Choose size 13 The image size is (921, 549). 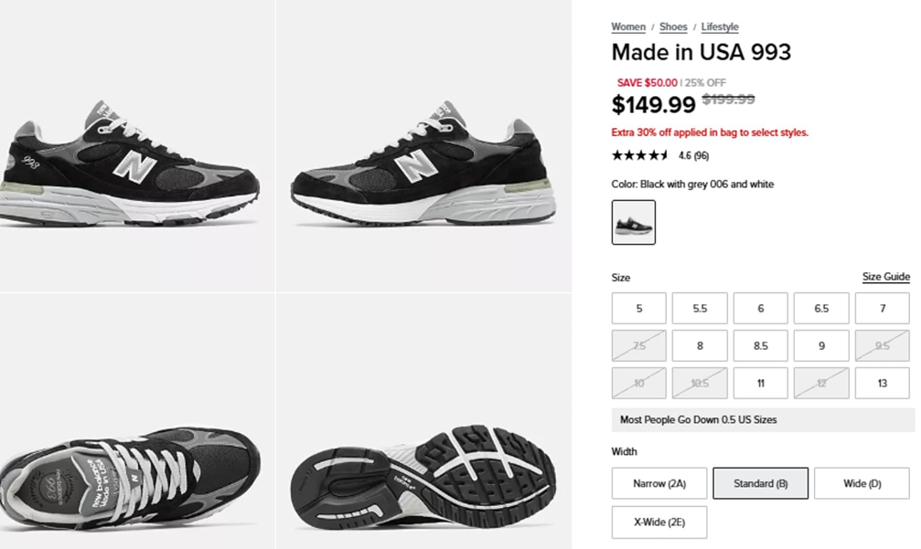(x=883, y=384)
